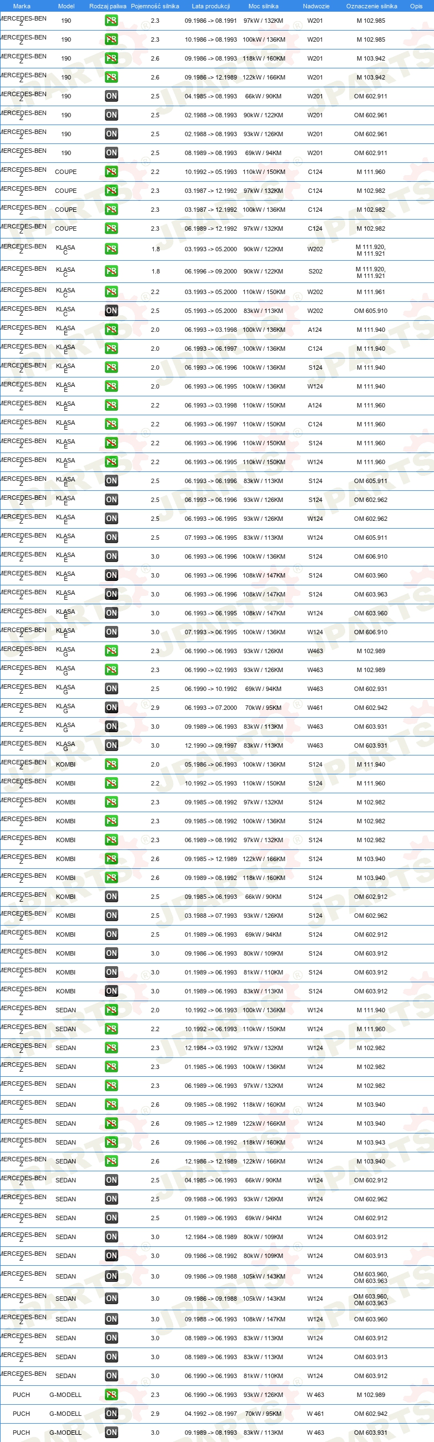Click the Lata produkcji column header
Image resolution: width=434 pixels, height=1442 pixels.
pyautogui.click(x=210, y=6)
